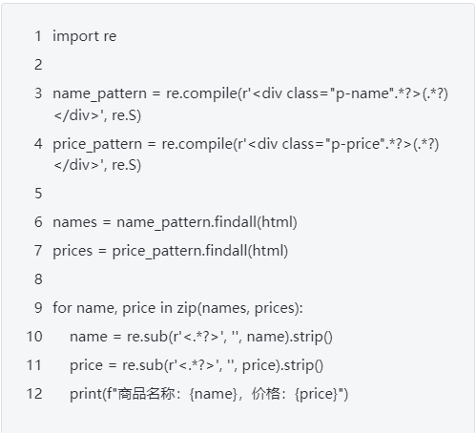
Task: Click the 'p-price' class string on line 4
Action: pyautogui.click(x=358, y=145)
